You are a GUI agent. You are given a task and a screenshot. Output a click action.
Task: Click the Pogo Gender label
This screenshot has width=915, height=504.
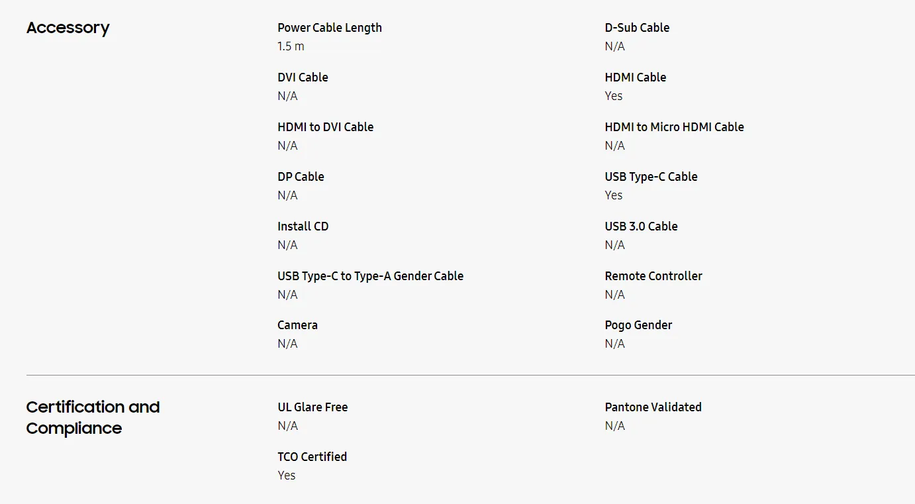pos(638,325)
